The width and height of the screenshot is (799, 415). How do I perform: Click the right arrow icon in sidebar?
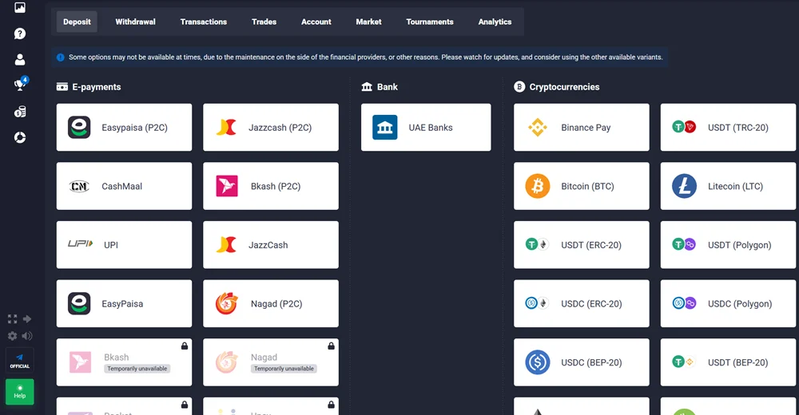click(27, 318)
